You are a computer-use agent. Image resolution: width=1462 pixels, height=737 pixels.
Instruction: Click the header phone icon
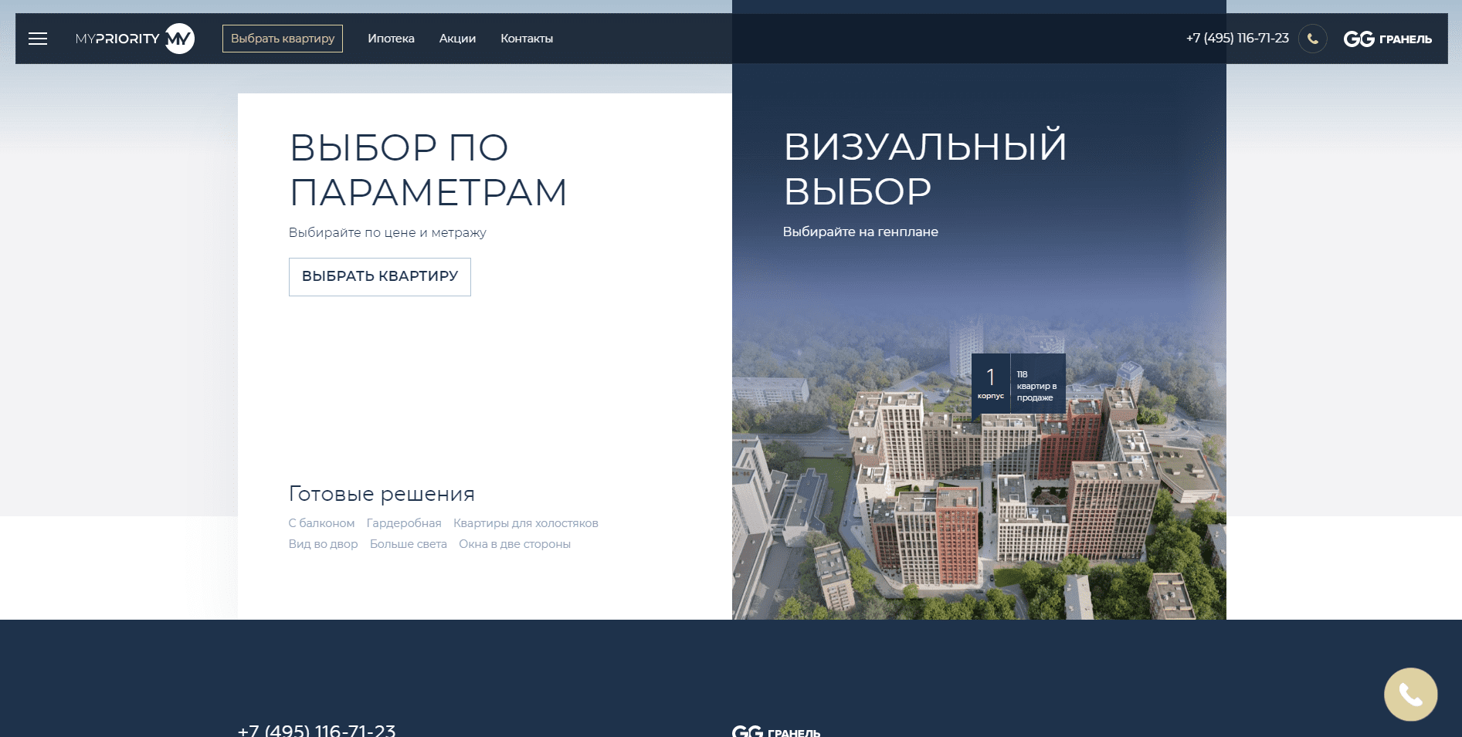pos(1312,39)
